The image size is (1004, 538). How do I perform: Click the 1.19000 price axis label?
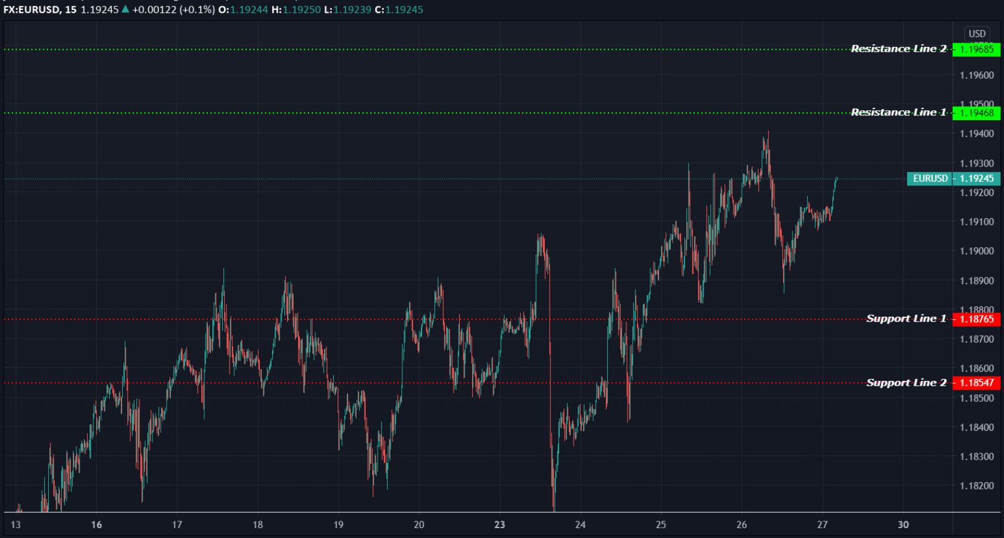point(977,251)
